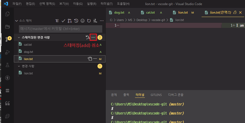
Task: Click the lion.txt breadcrumb segment
Action: click(179, 20)
